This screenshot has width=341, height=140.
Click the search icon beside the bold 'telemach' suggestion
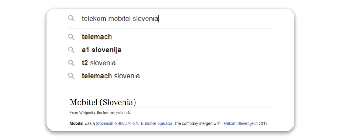[71, 37]
